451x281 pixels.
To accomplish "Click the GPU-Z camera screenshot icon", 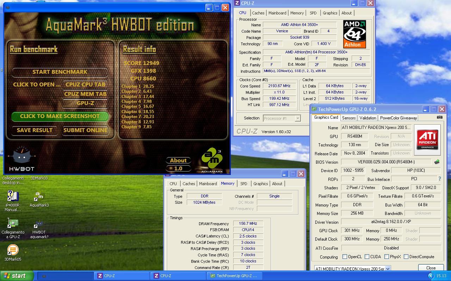I will coord(439,117).
